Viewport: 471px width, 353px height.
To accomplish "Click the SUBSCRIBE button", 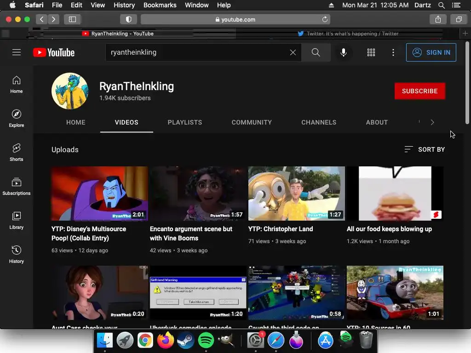I will 419,91.
